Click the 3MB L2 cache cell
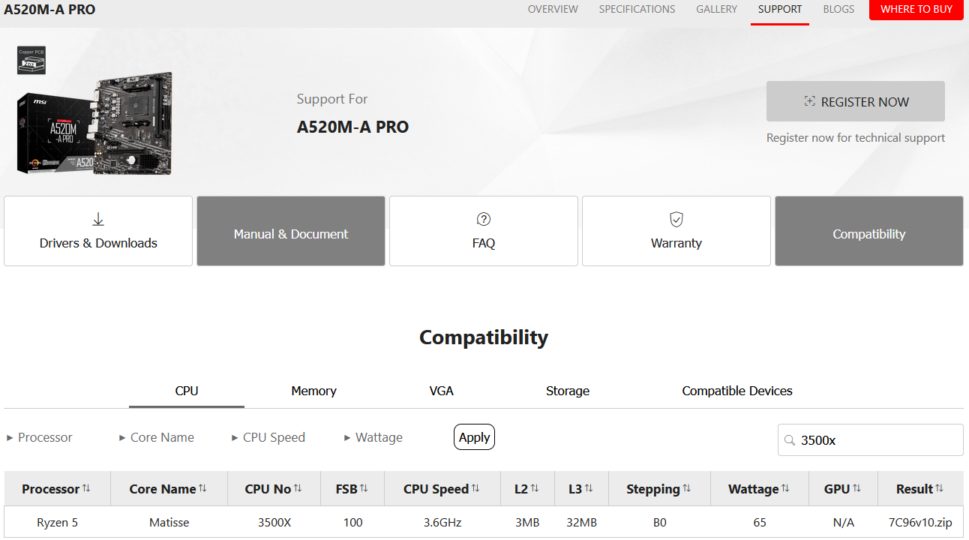969x540 pixels. [x=527, y=522]
